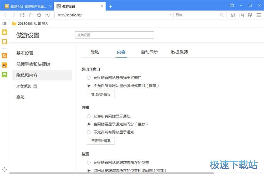Image resolution: width=264 pixels, height=174 pixels.
Task: Select 不允许所有网站显示通知 radio
Action: tap(89, 132)
